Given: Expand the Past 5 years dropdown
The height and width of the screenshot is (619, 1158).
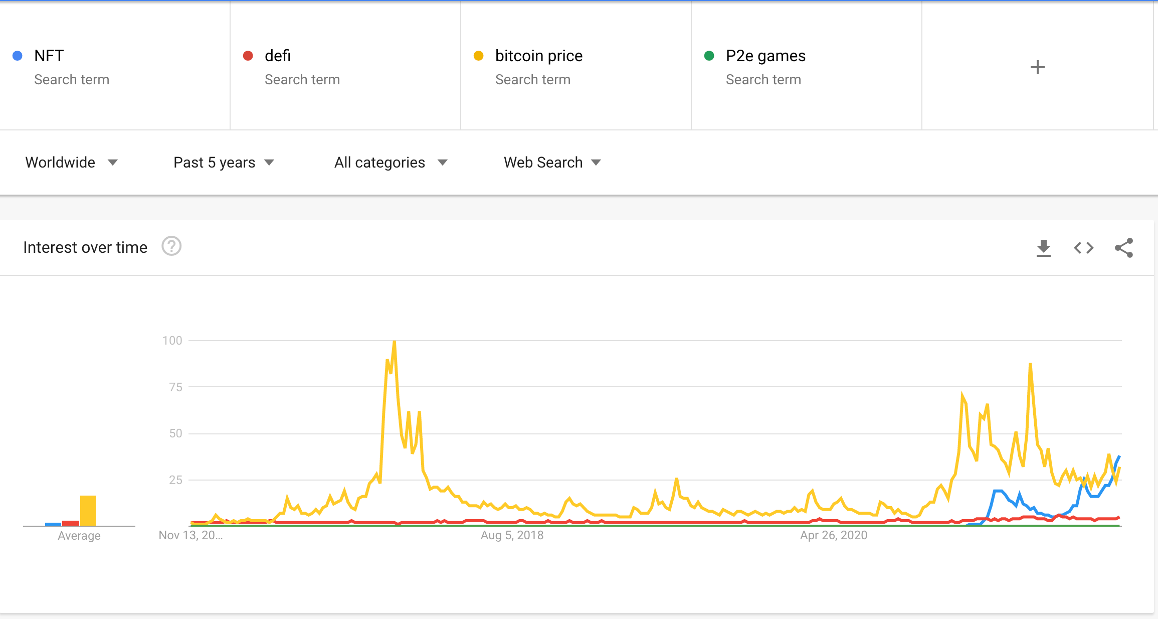Looking at the screenshot, I should (224, 163).
